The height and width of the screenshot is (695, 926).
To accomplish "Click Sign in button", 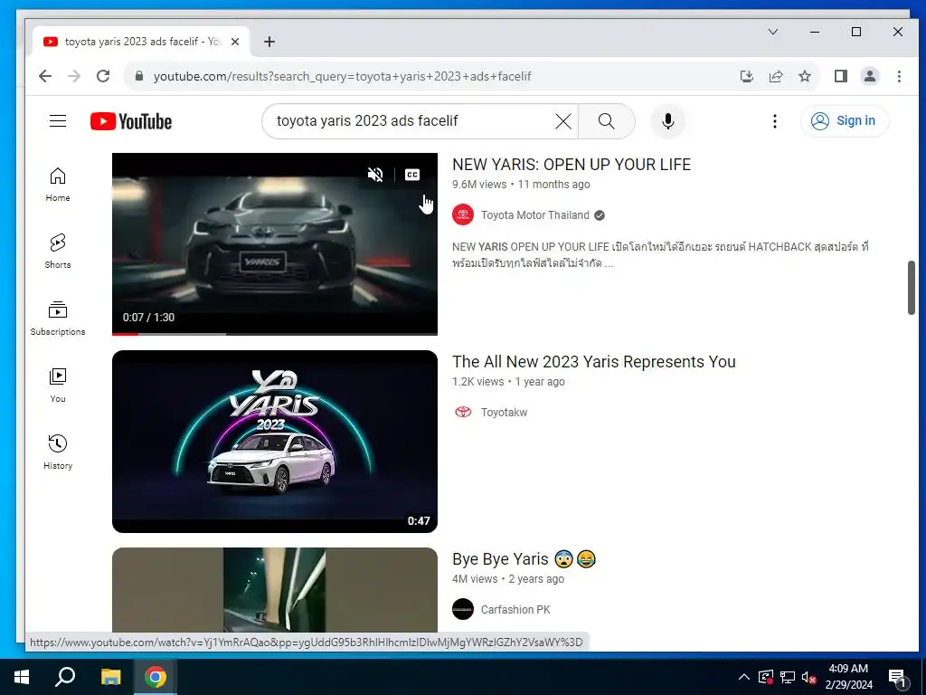I will coord(845,121).
